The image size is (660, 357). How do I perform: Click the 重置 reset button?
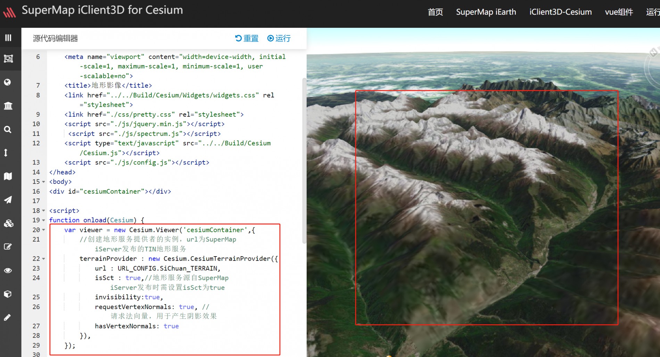[247, 38]
